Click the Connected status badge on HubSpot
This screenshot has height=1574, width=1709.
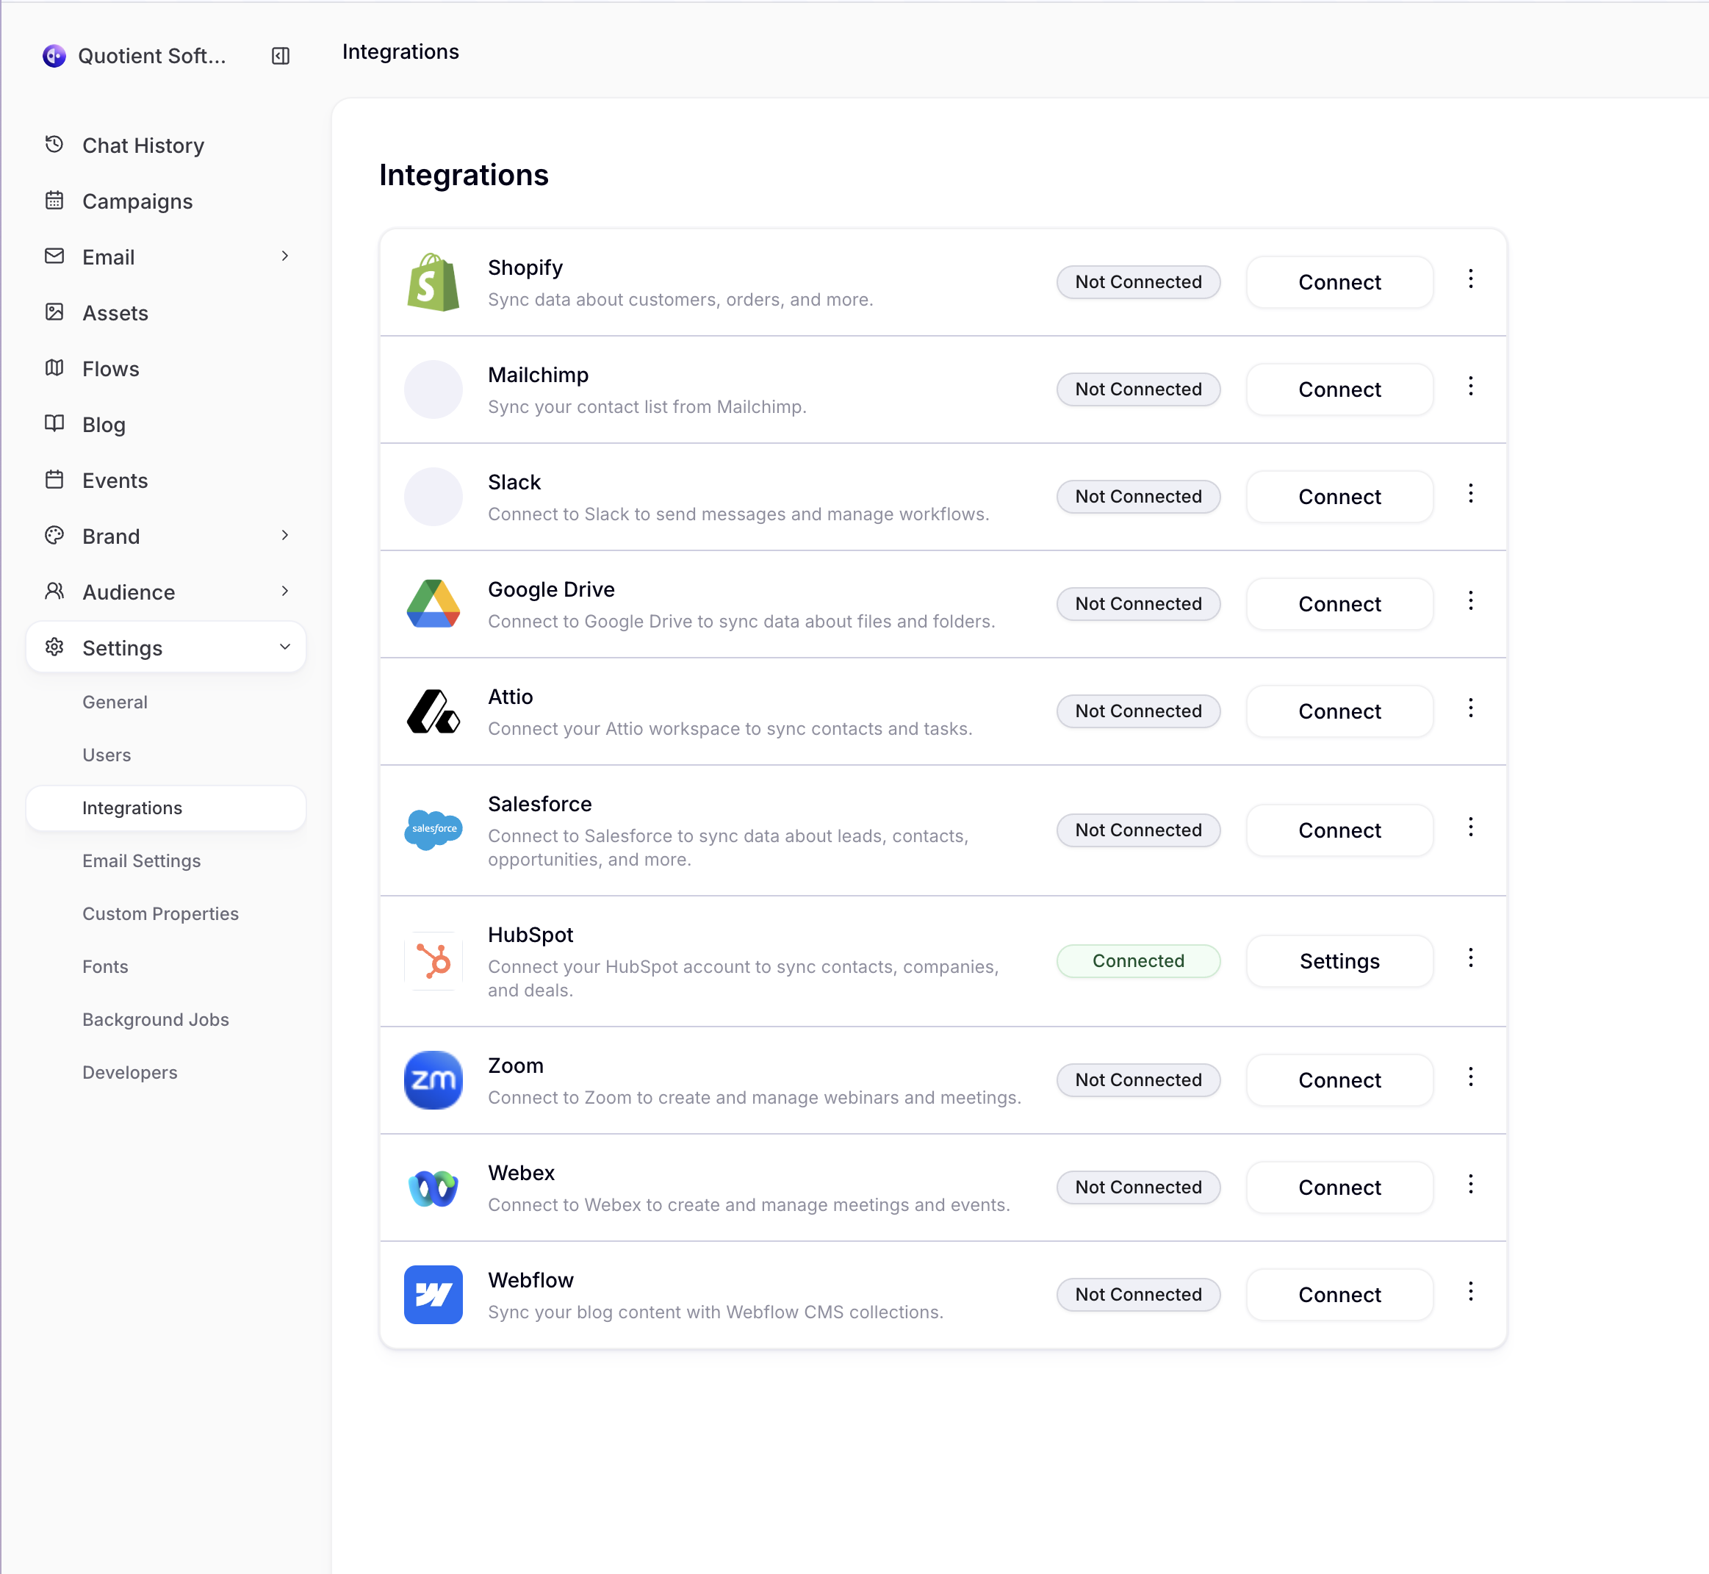pos(1139,960)
